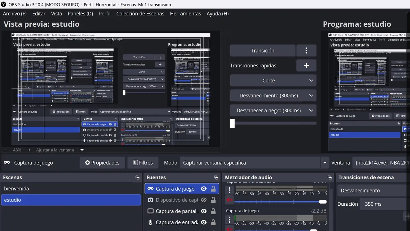
Task: Pop out the Fuentes dock with its float icon
Action: [216, 177]
